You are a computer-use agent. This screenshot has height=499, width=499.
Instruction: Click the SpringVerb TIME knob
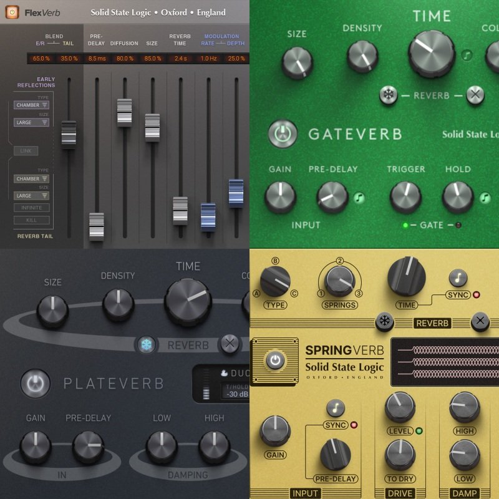point(407,276)
